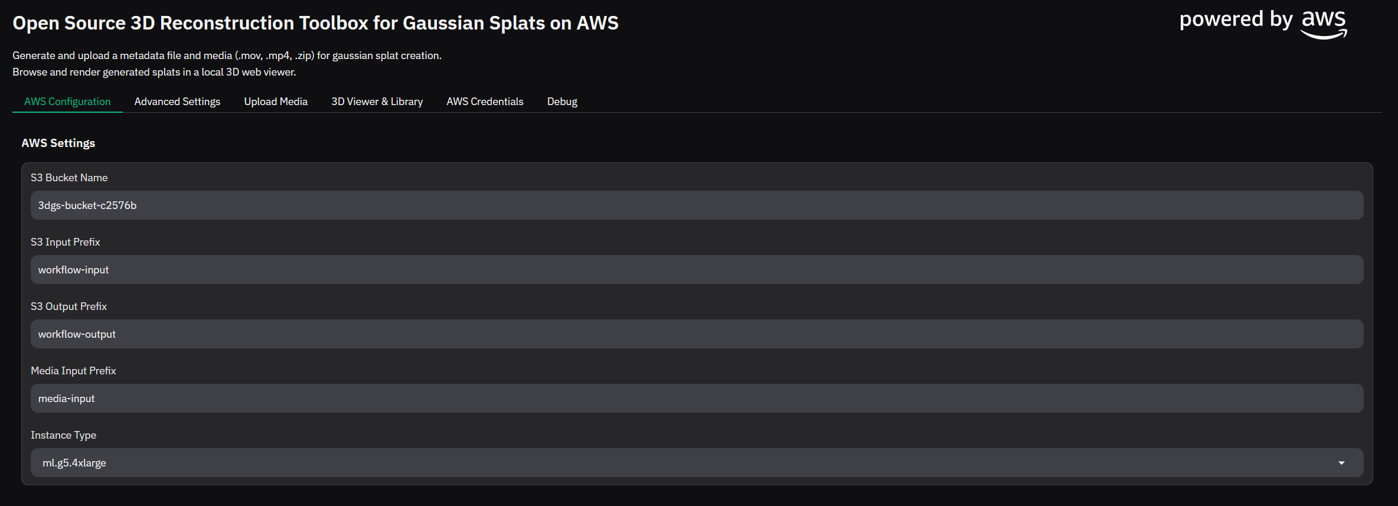This screenshot has height=506, width=1398.
Task: Click the 'Browse and render generated splats' line
Action: [154, 72]
